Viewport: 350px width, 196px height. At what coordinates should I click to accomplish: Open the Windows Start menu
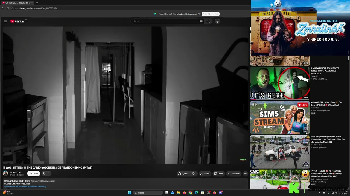130,193
